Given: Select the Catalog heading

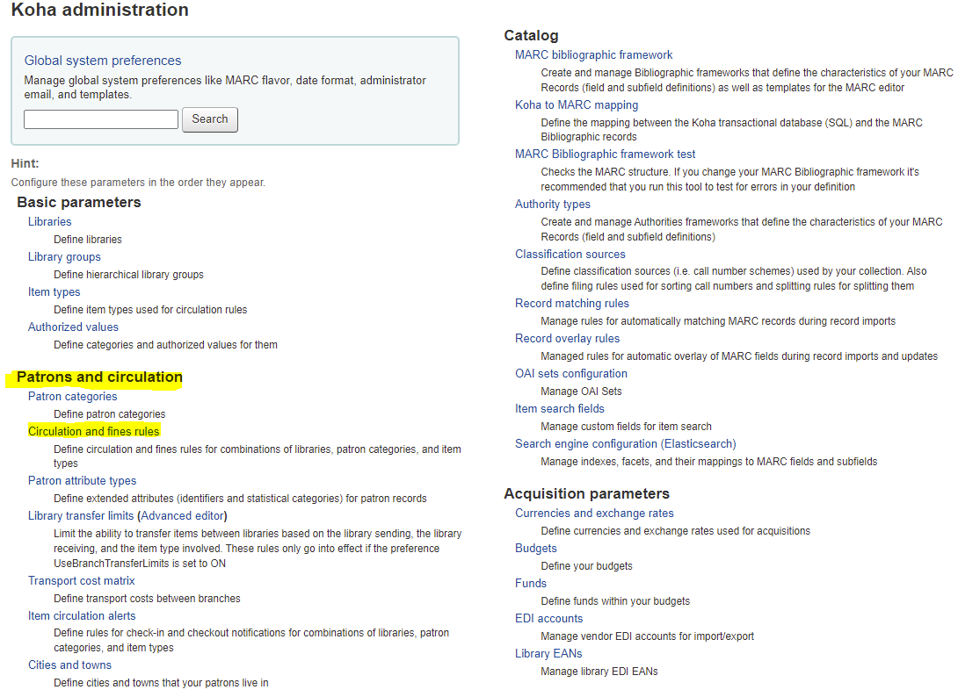Looking at the screenshot, I should (531, 35).
